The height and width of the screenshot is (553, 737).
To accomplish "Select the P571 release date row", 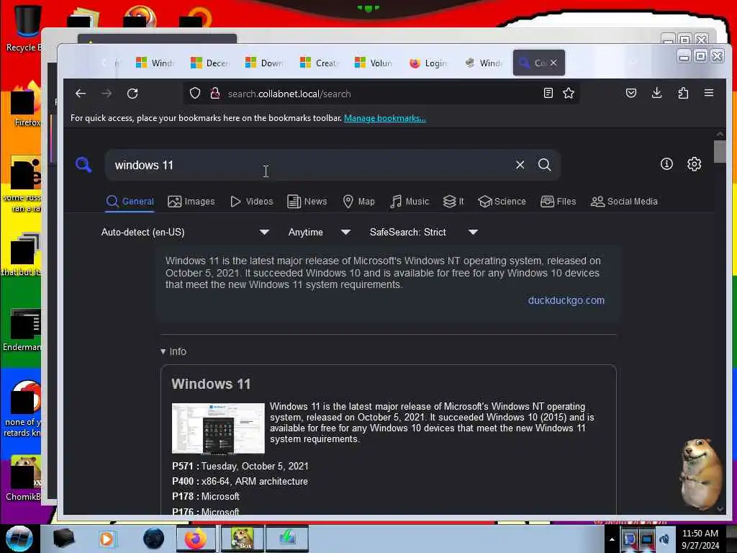I will [x=240, y=466].
